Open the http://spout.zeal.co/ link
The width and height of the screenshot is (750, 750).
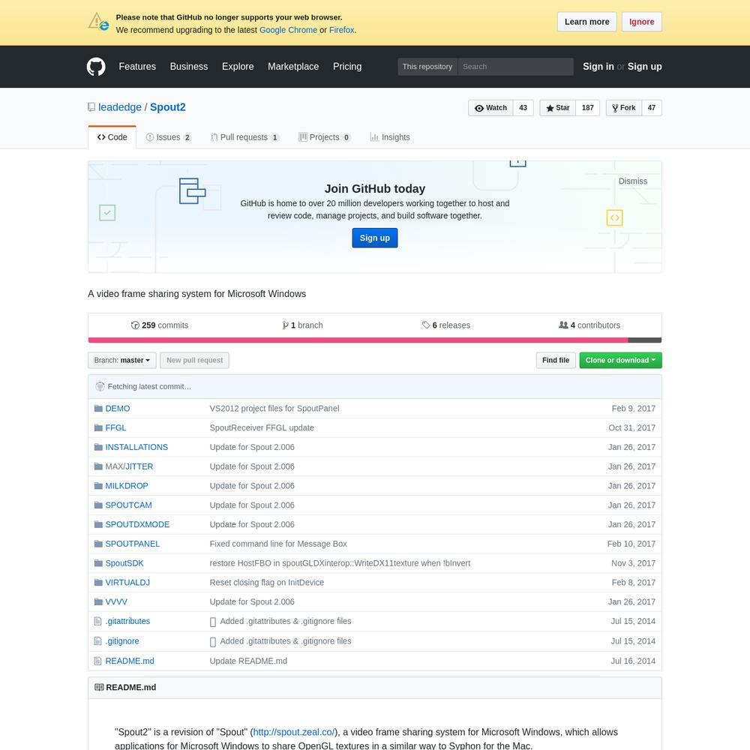point(293,732)
